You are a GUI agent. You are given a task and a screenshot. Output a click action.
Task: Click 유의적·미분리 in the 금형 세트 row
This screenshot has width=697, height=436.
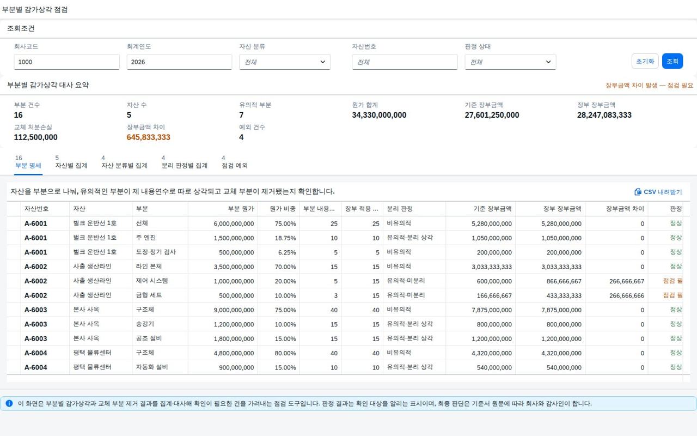click(406, 295)
